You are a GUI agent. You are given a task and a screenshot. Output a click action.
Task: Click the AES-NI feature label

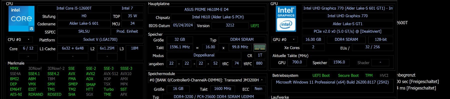pyautogui.click(x=16, y=95)
